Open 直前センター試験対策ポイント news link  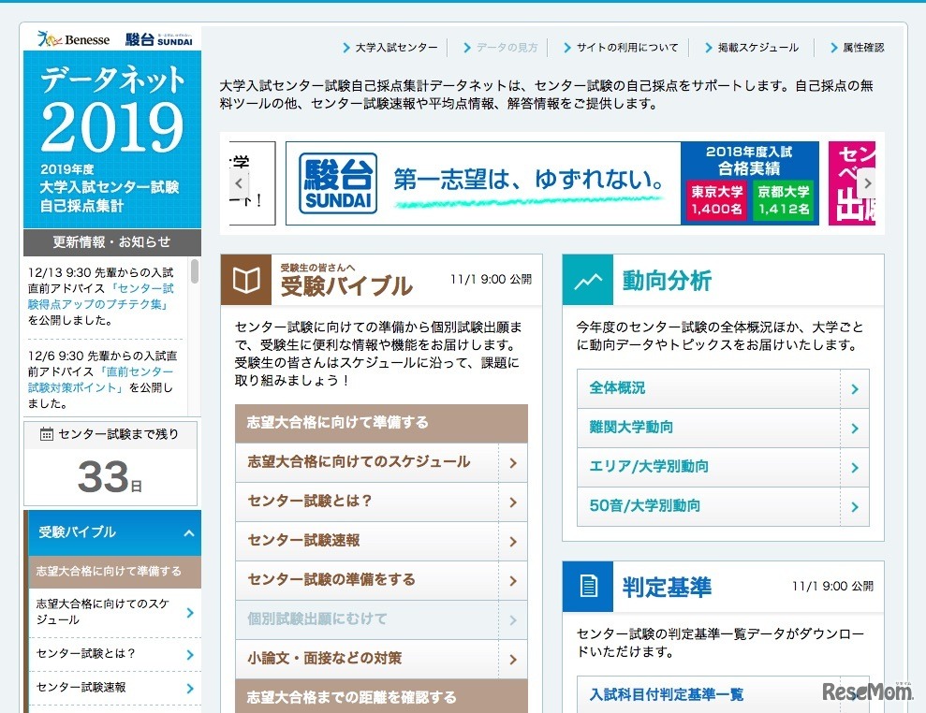100,380
